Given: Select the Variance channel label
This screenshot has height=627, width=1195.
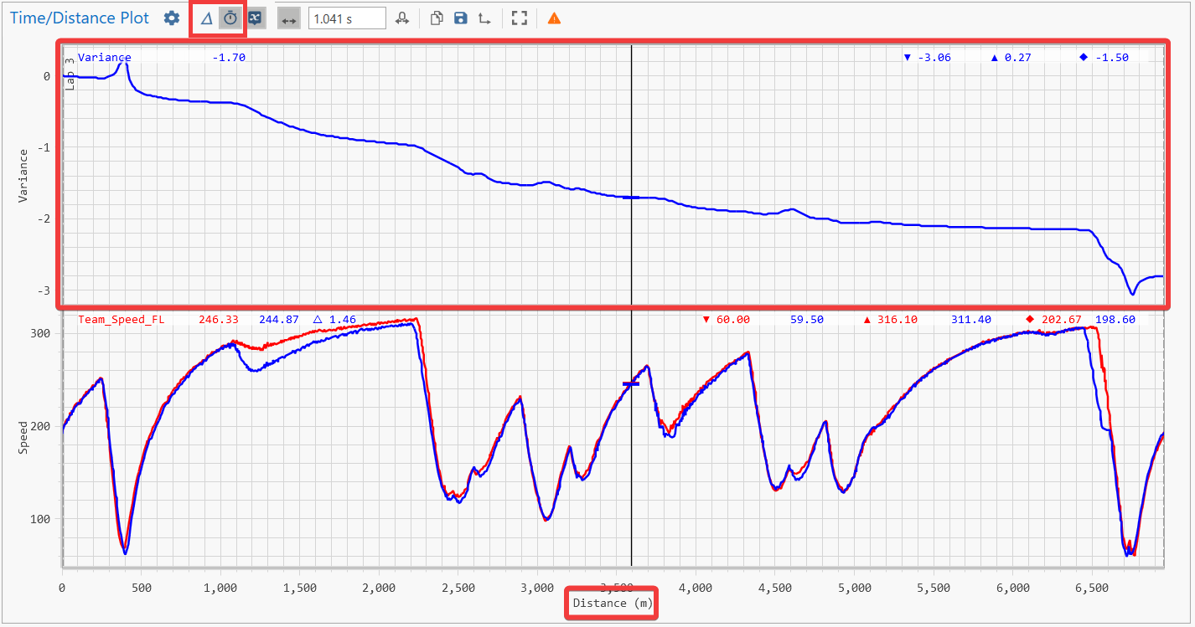Looking at the screenshot, I should (x=105, y=58).
